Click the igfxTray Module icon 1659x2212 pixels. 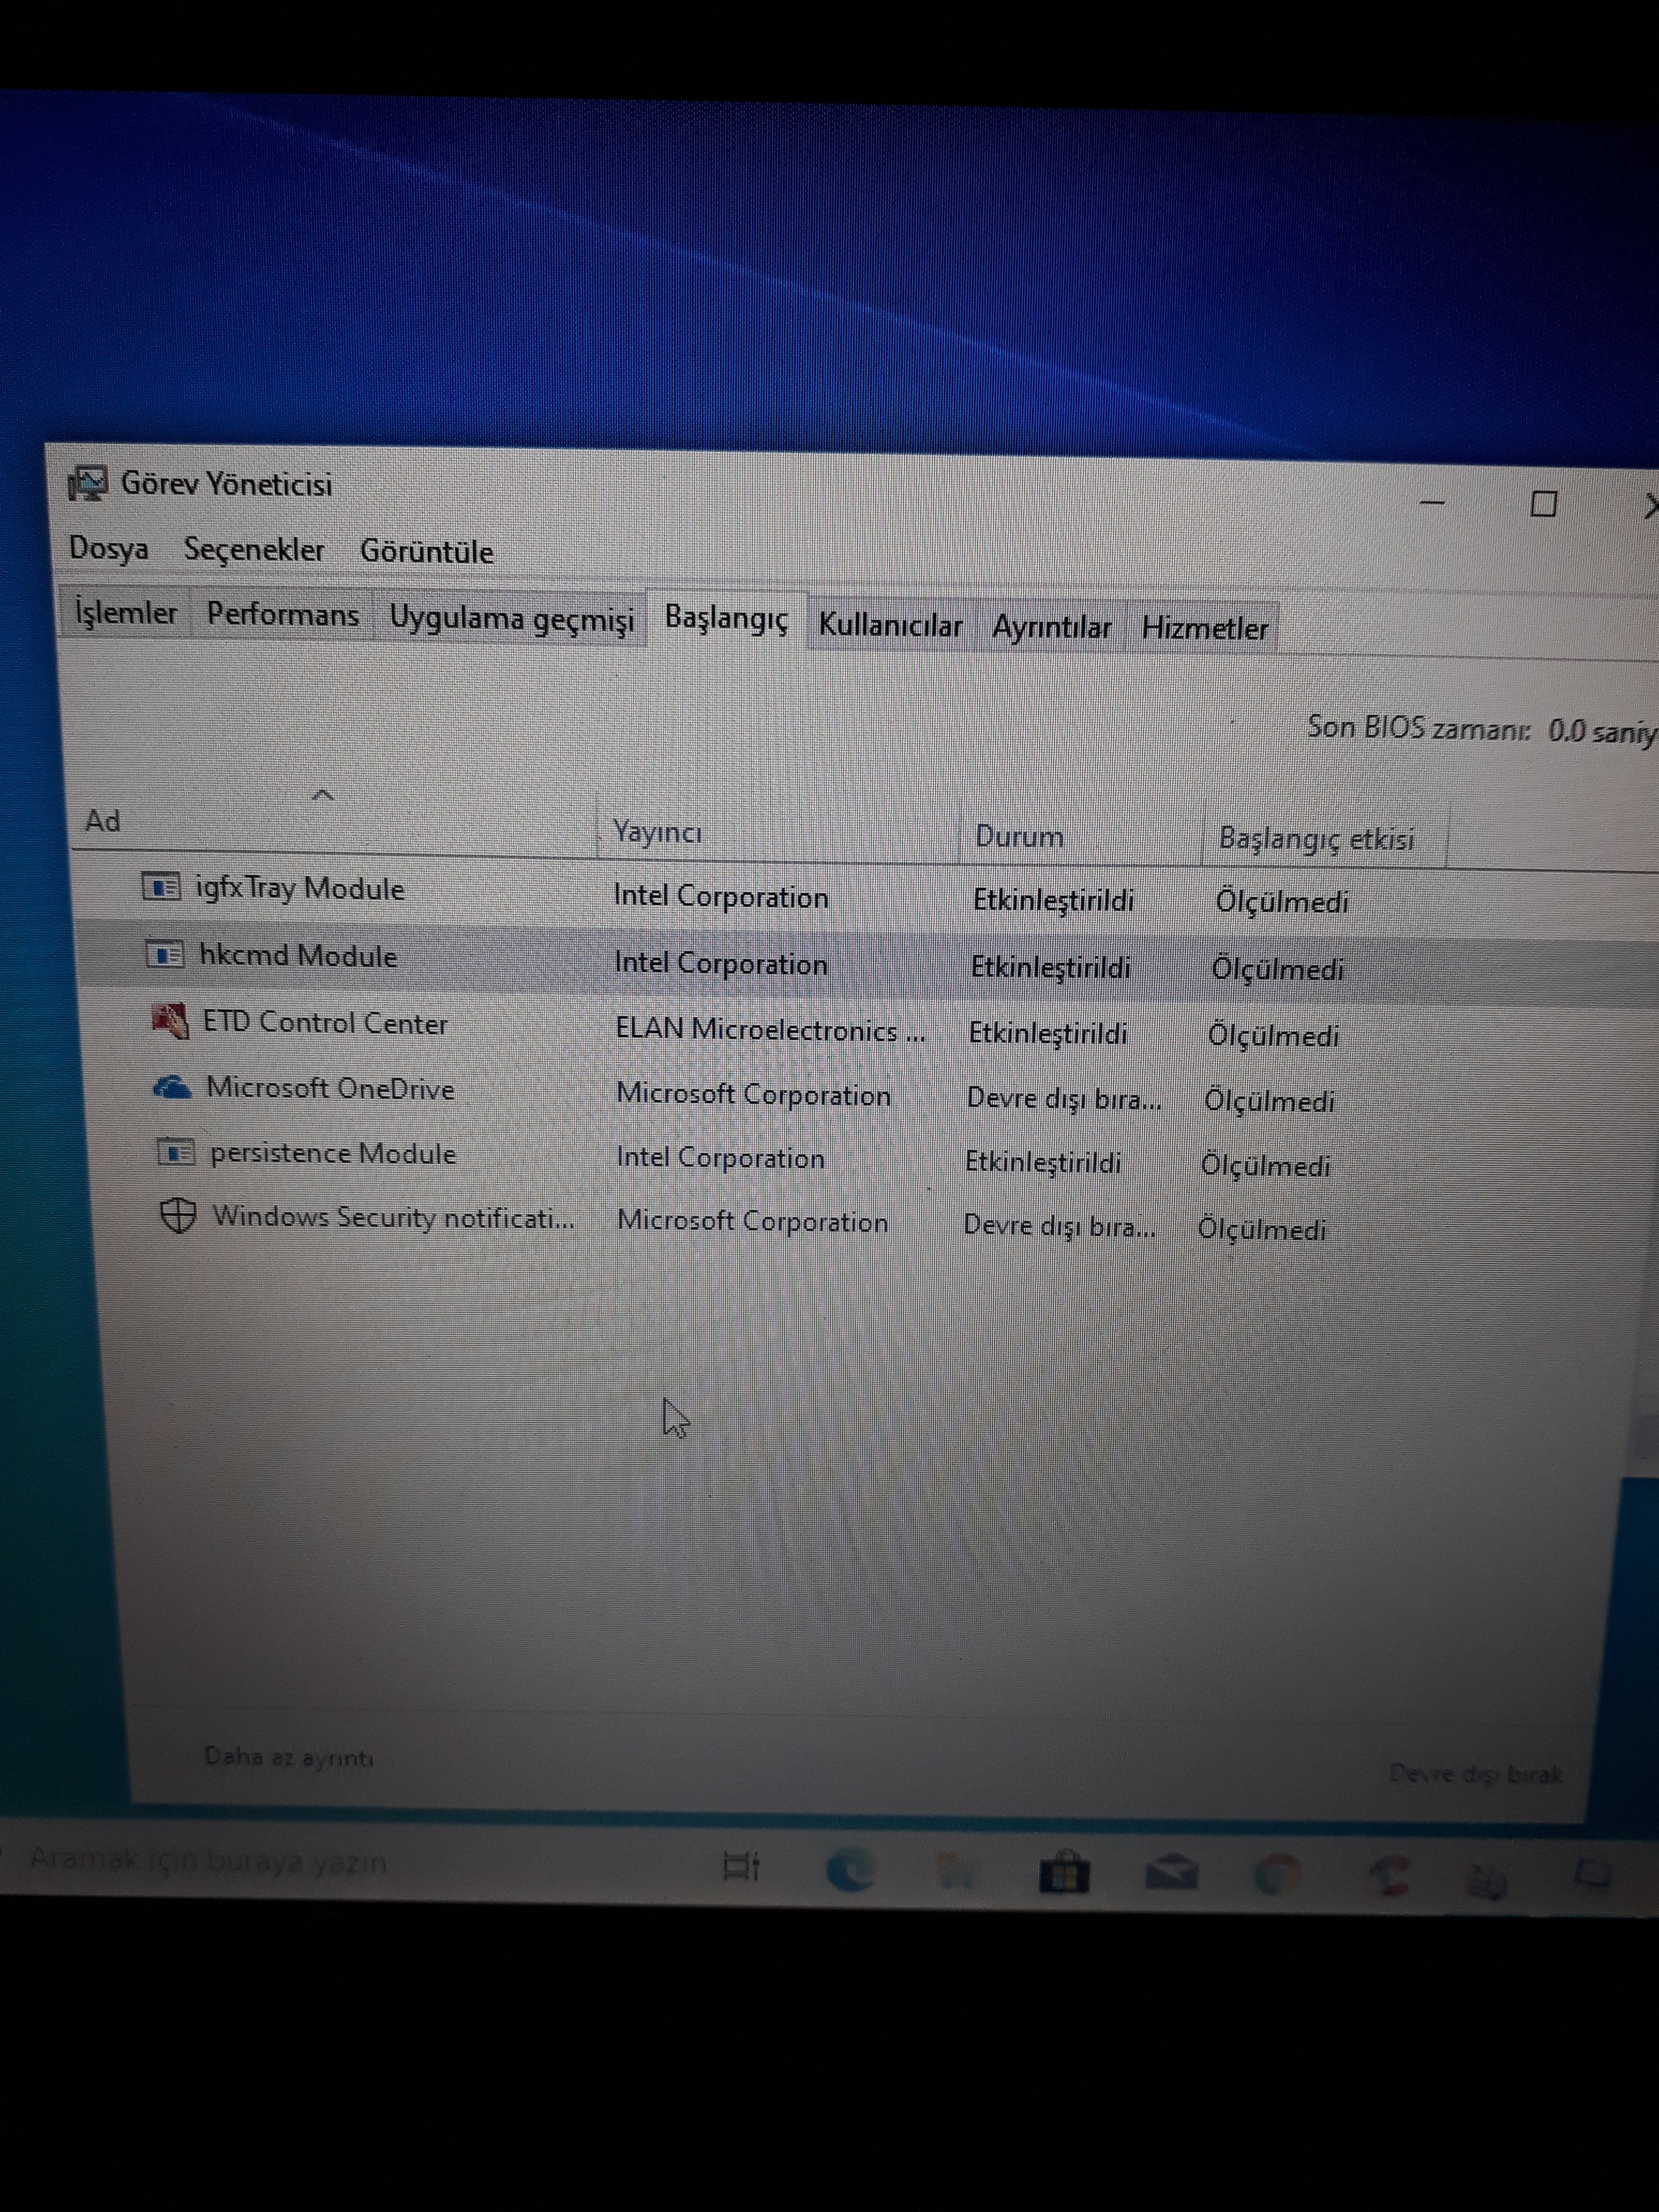pos(161,887)
